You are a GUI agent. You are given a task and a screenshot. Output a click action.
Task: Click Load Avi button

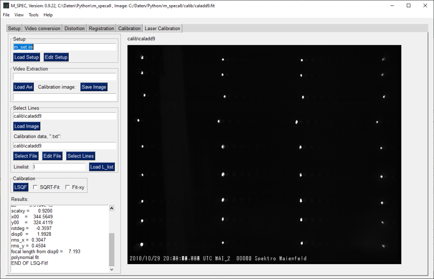click(x=23, y=87)
